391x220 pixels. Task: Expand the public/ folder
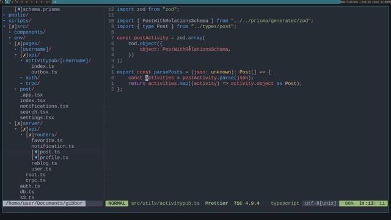coord(18,15)
